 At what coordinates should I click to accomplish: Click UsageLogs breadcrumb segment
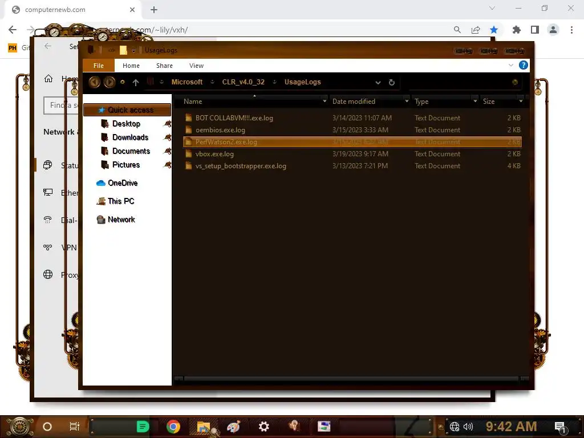point(302,82)
